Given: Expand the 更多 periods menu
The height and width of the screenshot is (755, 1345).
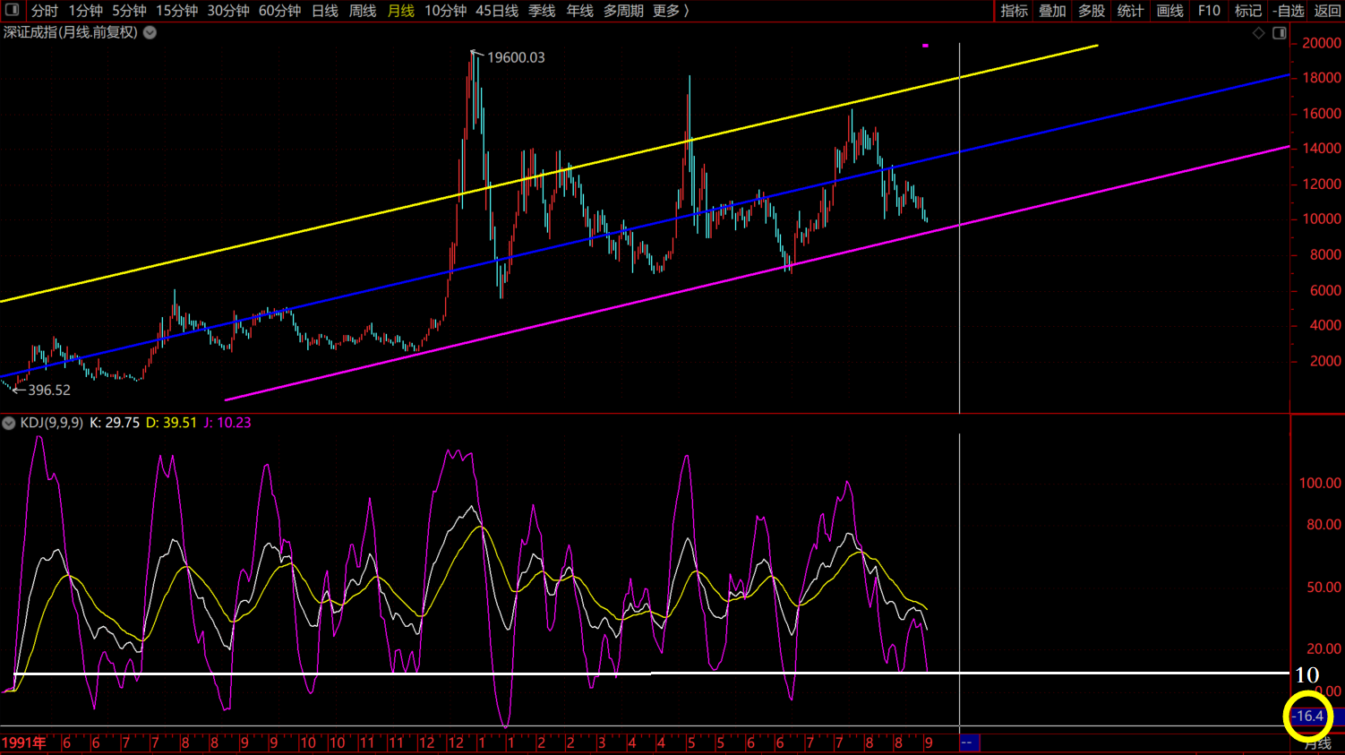Looking at the screenshot, I should (671, 11).
